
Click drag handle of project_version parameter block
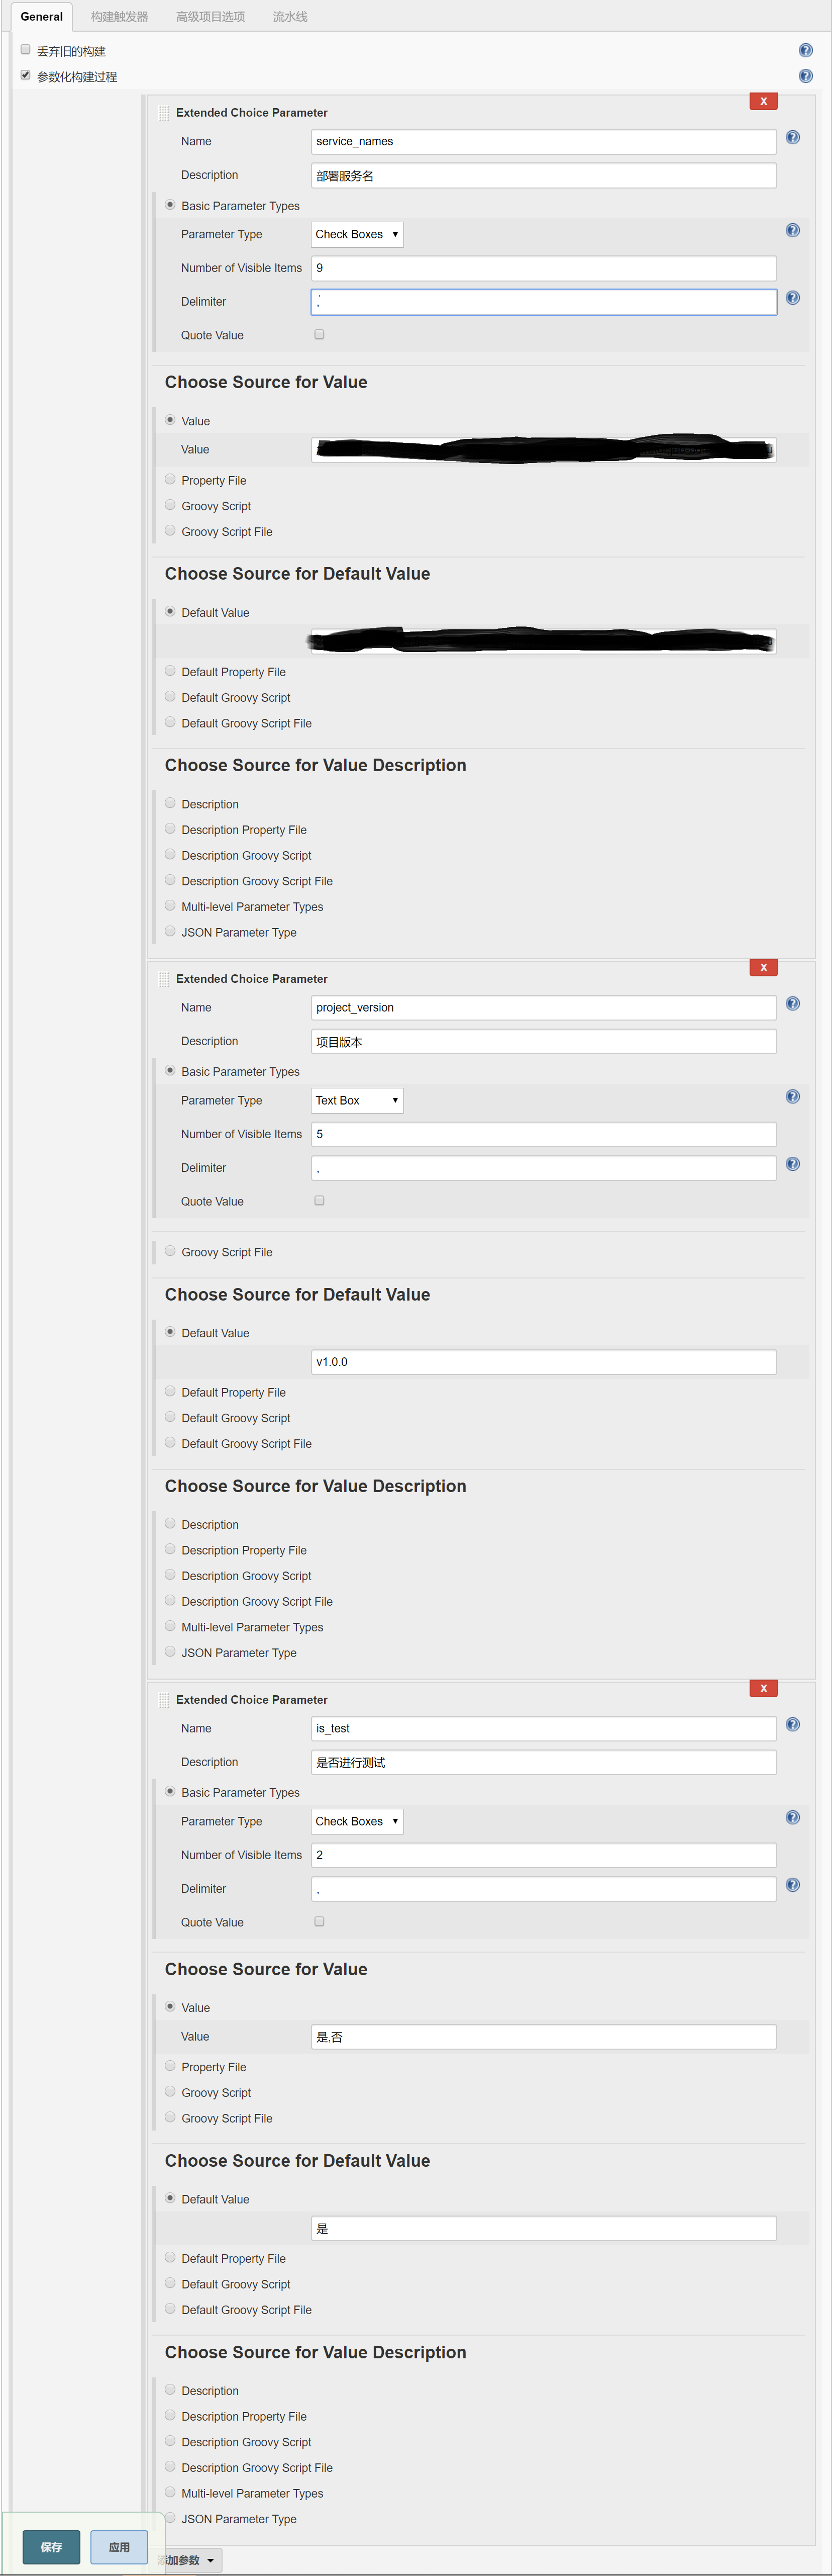tap(164, 979)
